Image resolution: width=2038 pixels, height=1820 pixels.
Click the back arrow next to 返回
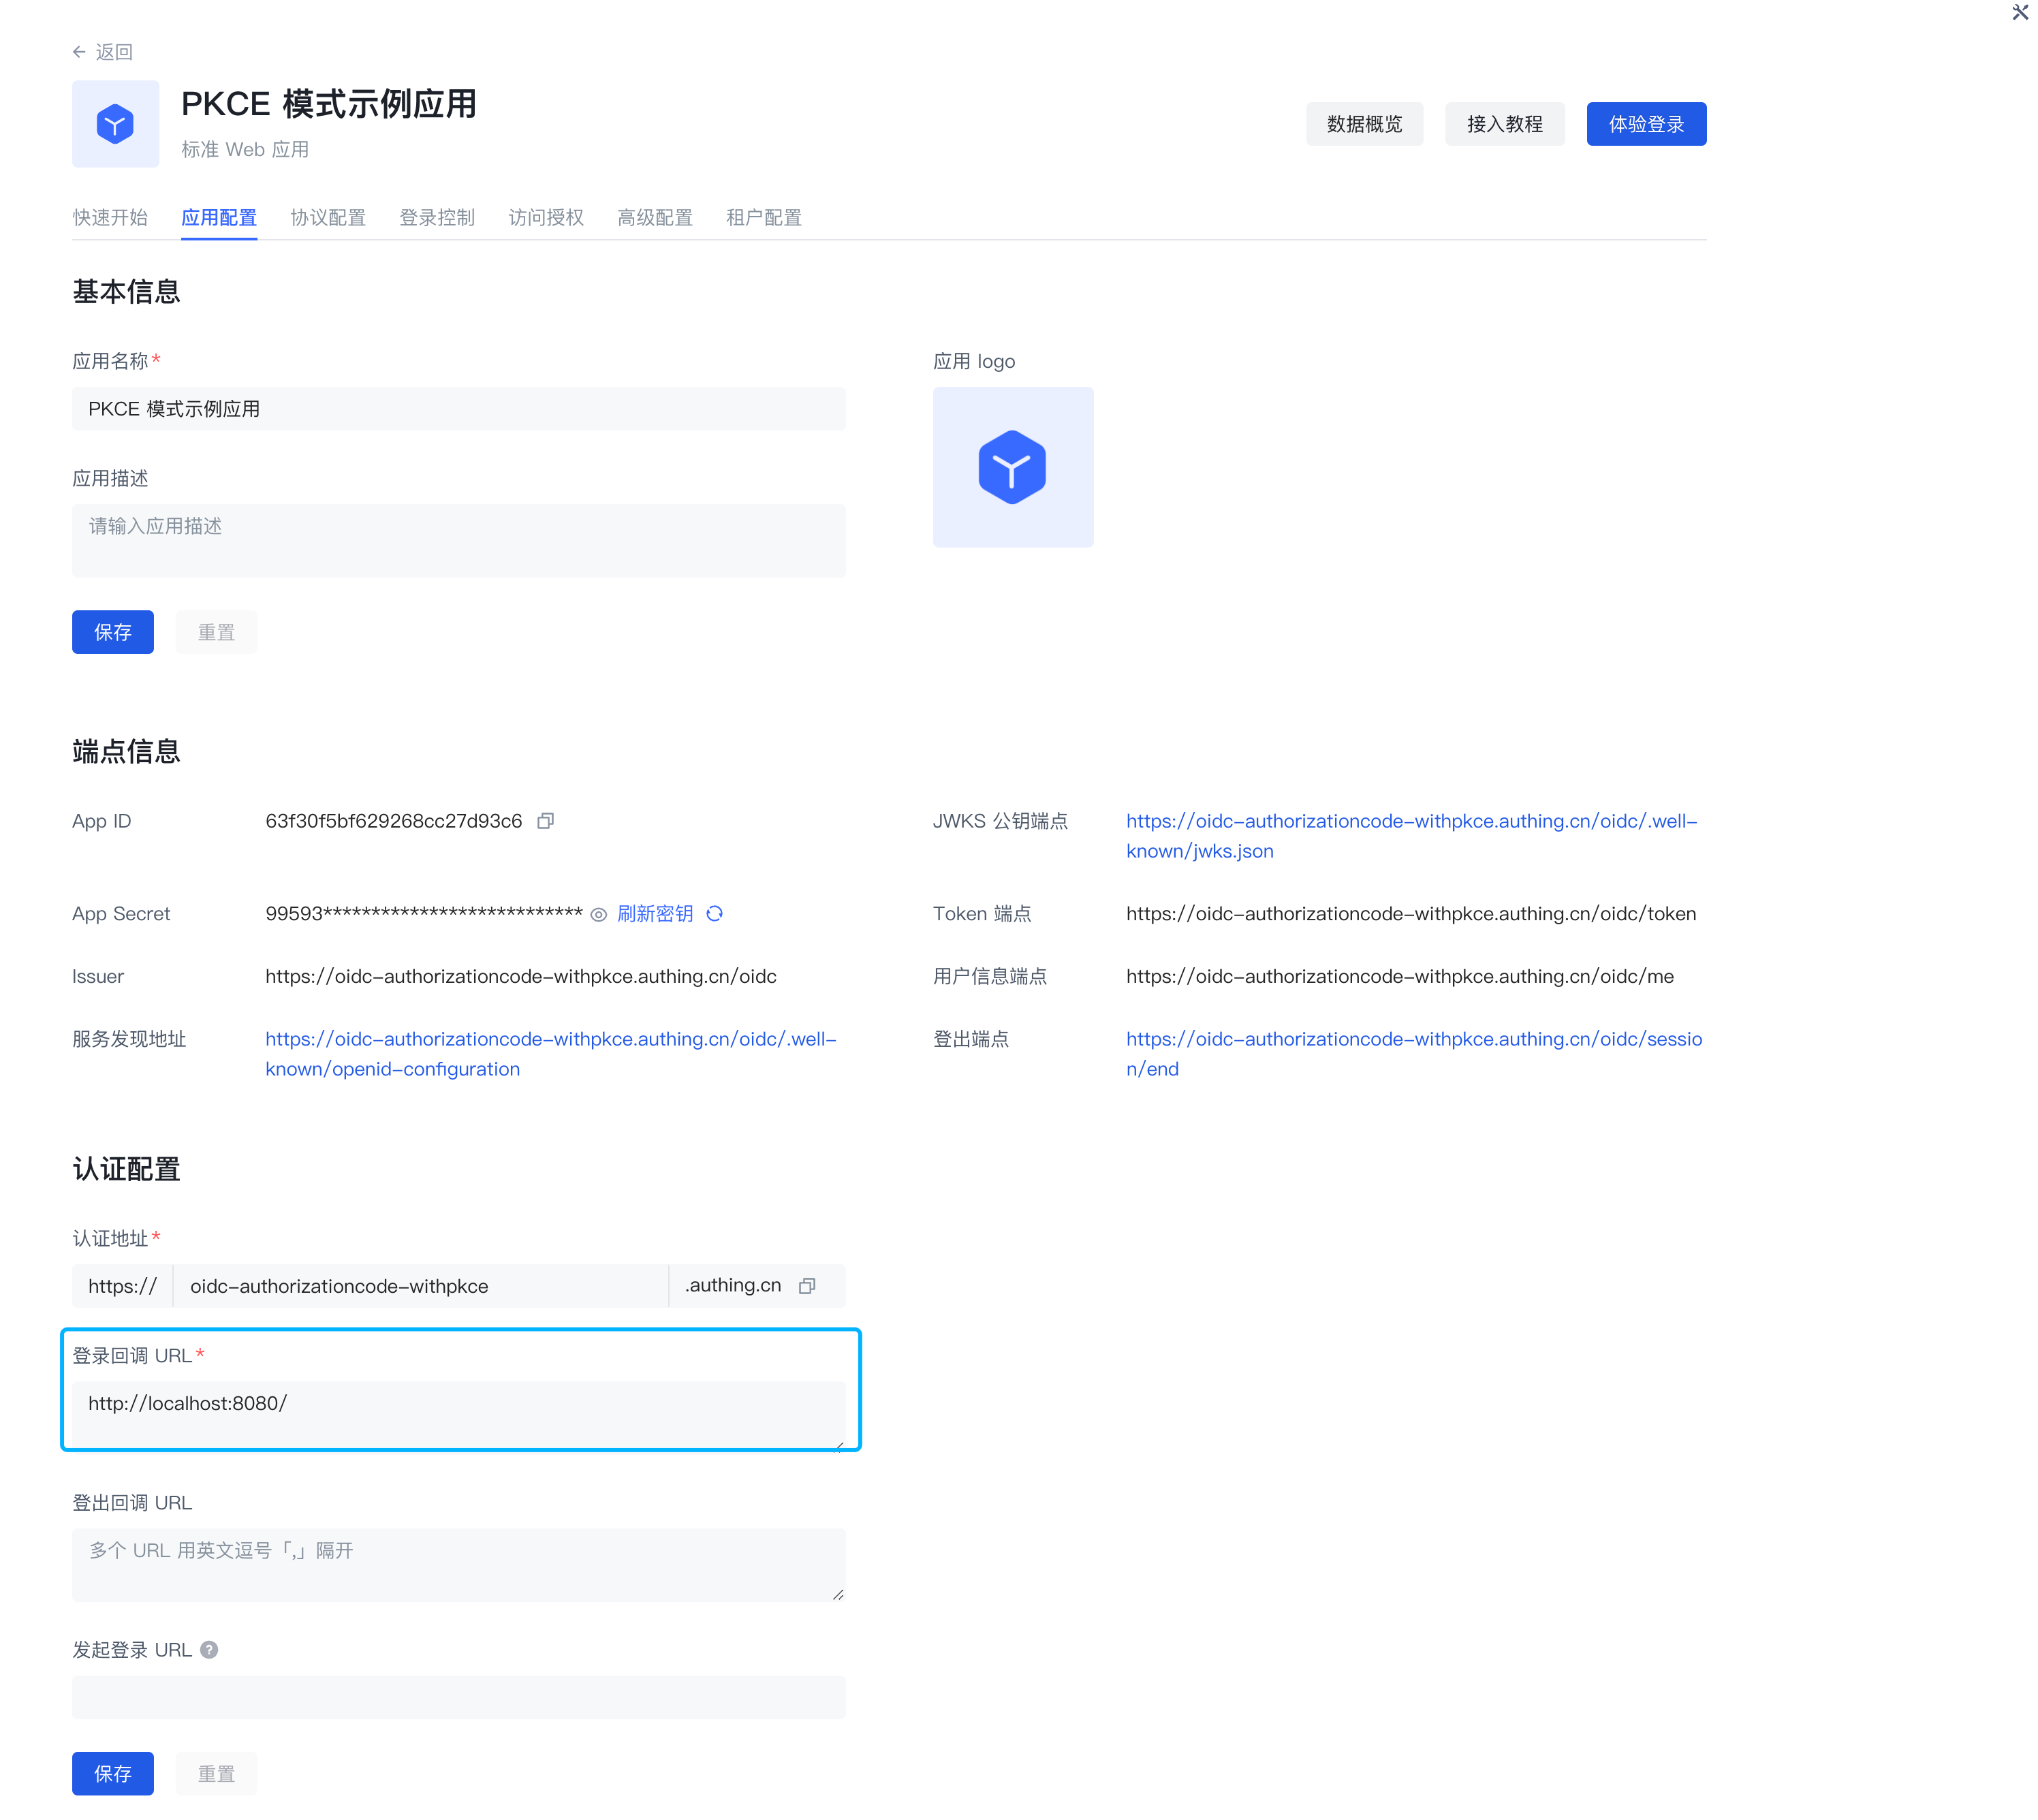[x=80, y=51]
